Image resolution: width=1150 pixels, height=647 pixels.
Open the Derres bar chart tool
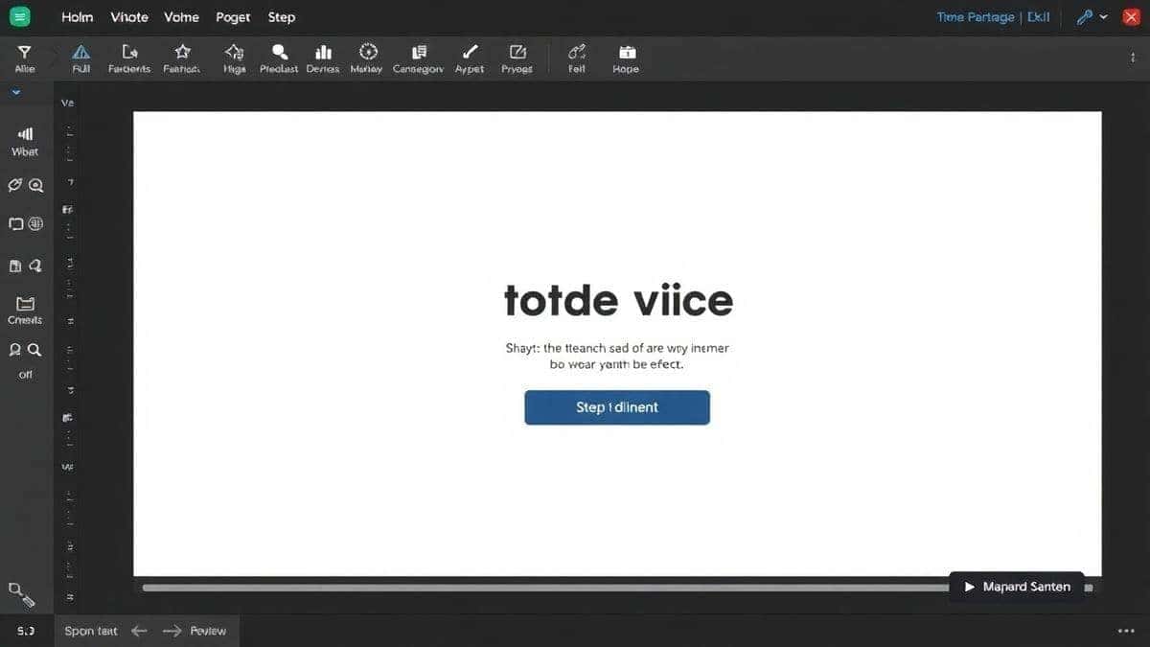click(323, 56)
